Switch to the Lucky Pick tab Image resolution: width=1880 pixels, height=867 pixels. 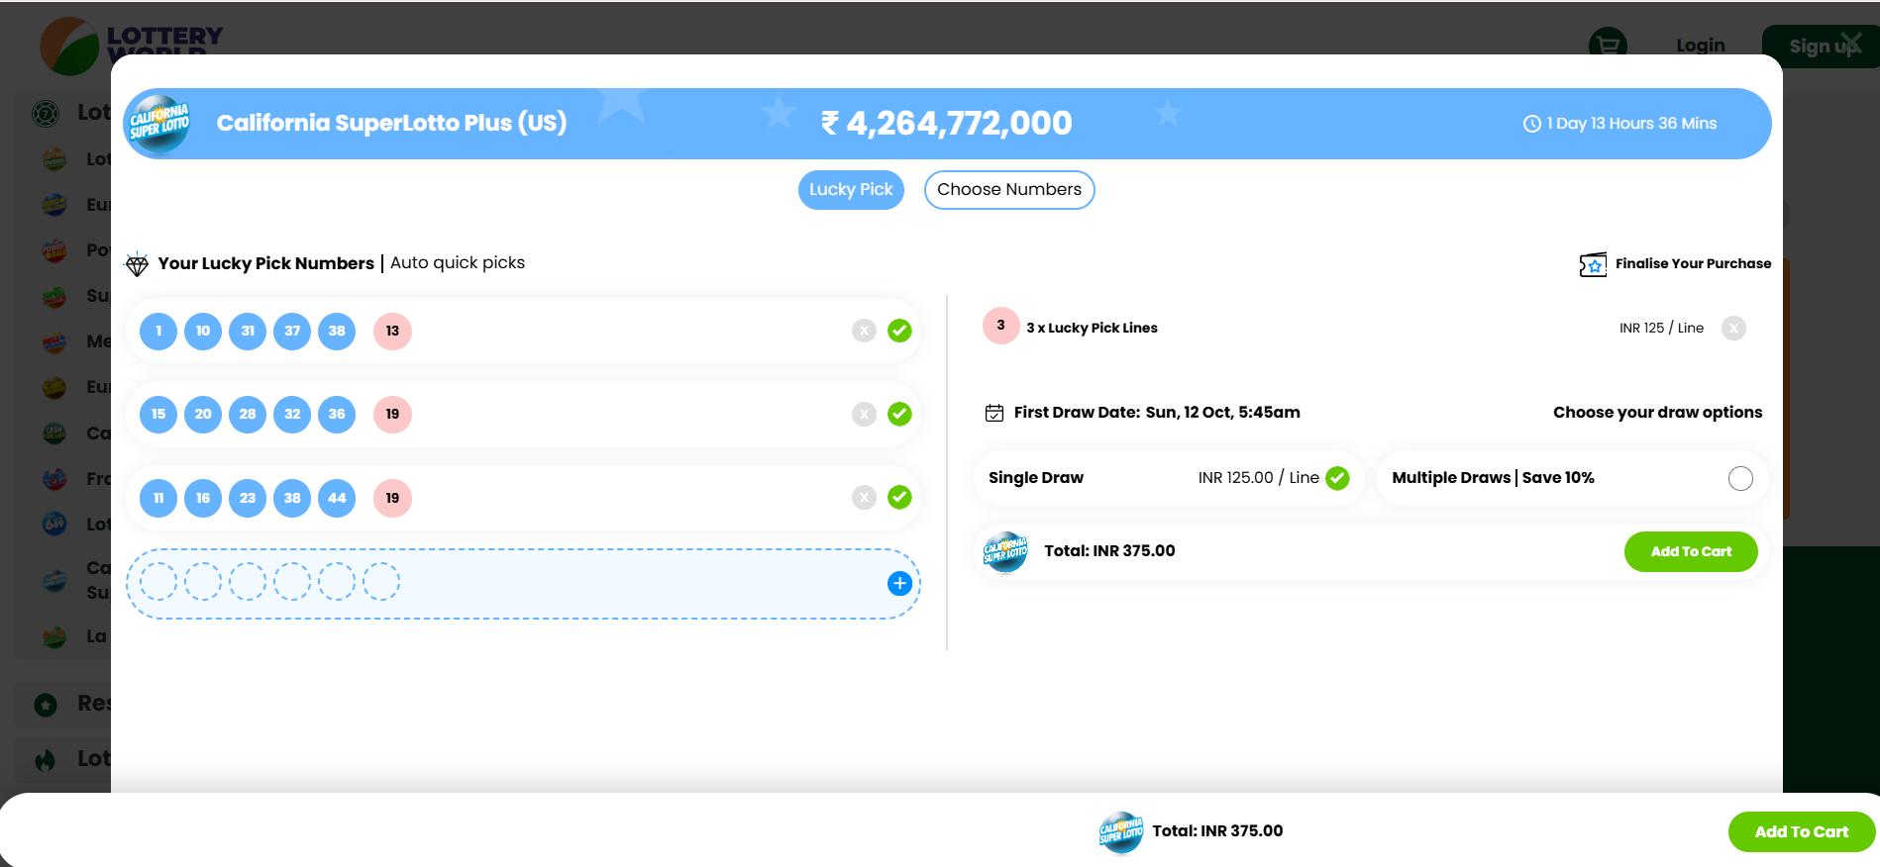click(851, 190)
